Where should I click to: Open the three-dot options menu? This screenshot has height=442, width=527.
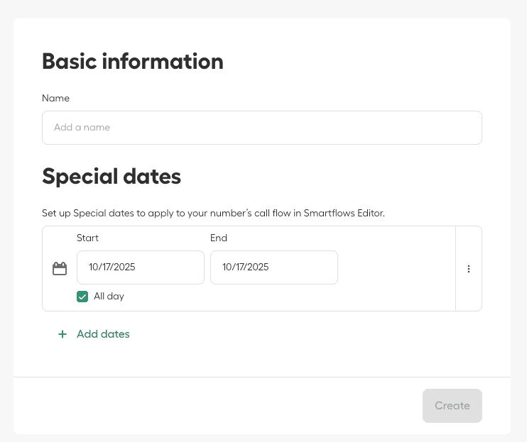click(x=469, y=269)
